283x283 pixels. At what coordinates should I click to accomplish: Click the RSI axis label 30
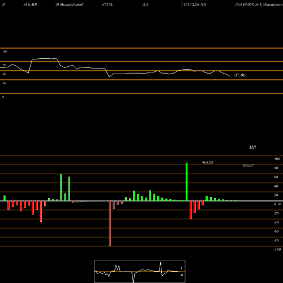coord(4,83)
